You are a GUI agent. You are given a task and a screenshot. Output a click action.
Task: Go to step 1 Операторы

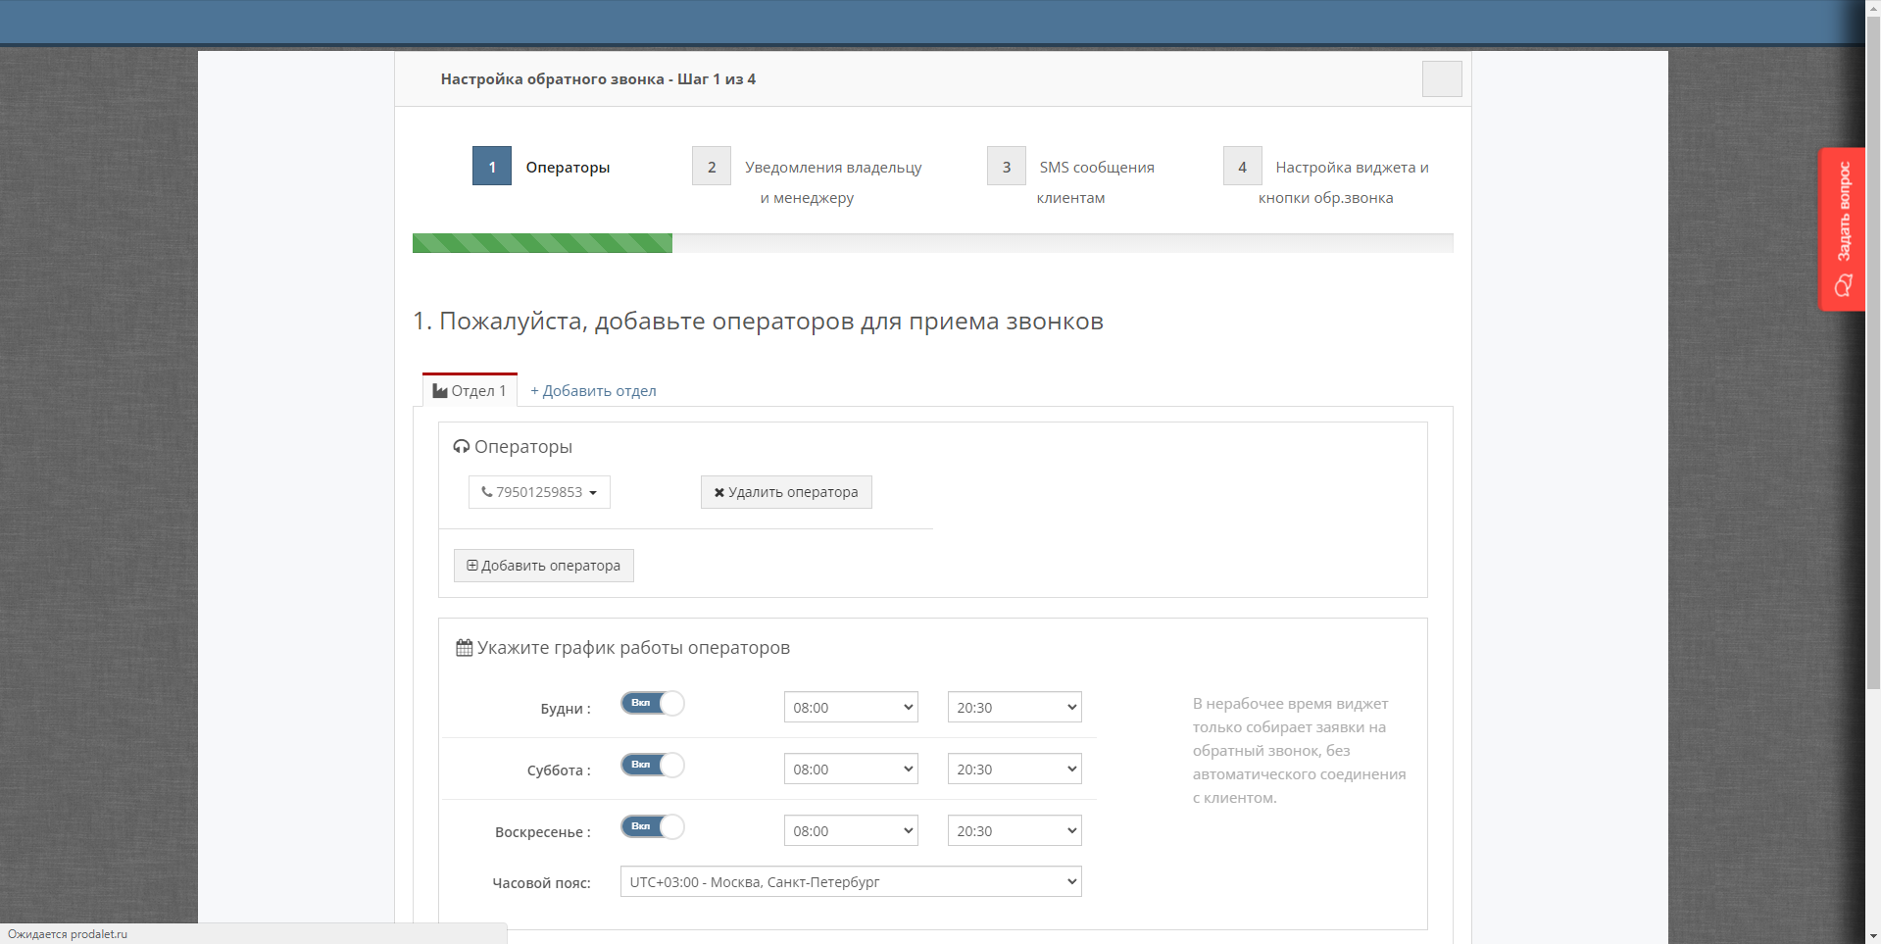pyautogui.click(x=541, y=167)
